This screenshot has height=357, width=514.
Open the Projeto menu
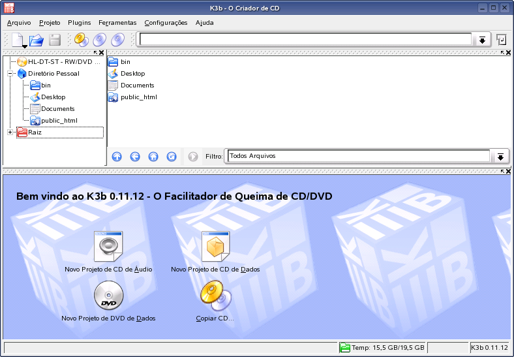tap(50, 23)
